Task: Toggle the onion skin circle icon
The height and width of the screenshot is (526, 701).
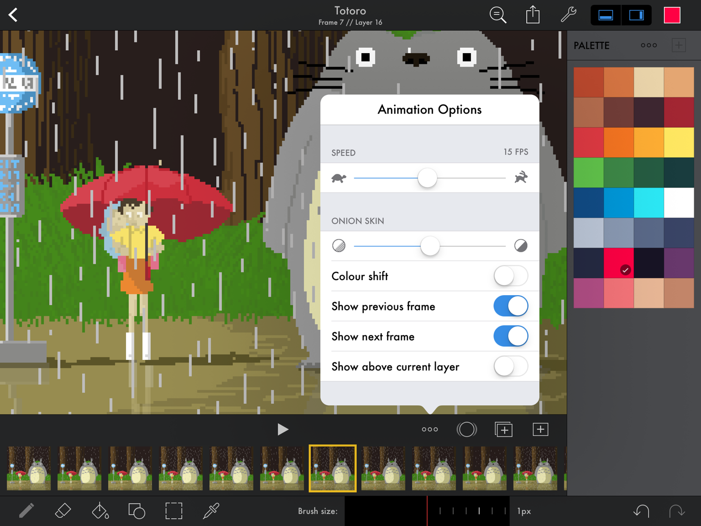Action: 466,429
